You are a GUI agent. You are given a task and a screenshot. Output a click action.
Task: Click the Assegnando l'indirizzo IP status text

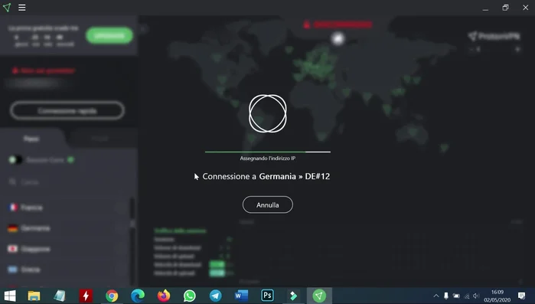[x=268, y=159]
